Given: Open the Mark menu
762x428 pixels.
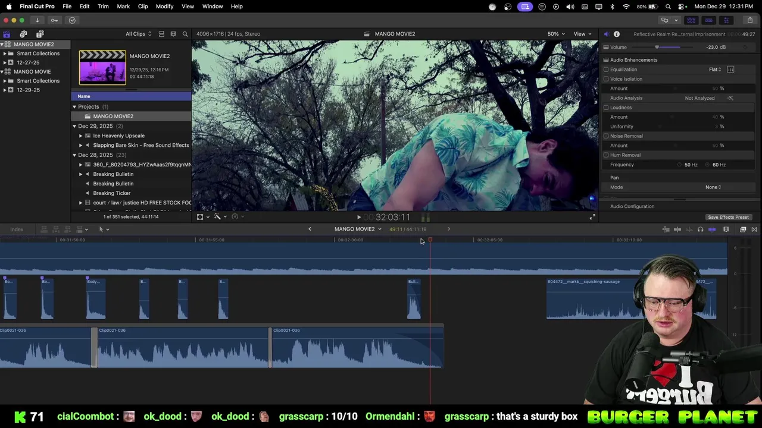Looking at the screenshot, I should pos(123,7).
